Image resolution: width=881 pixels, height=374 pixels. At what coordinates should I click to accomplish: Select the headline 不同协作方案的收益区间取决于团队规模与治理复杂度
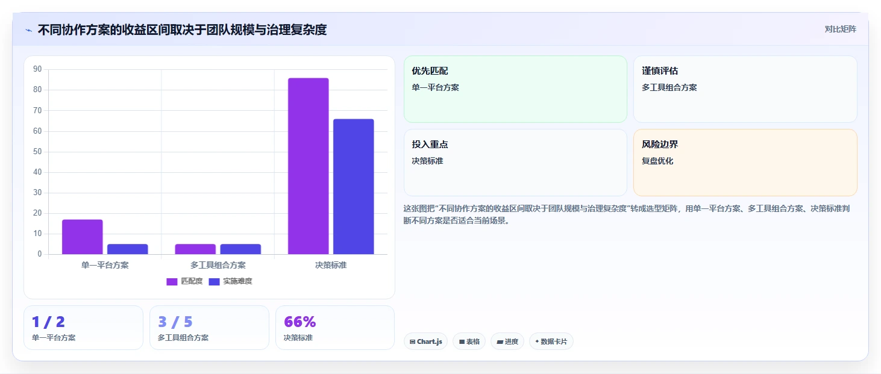182,30
